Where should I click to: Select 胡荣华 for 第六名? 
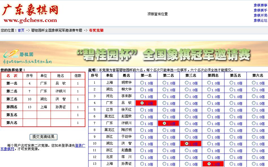pyautogui.click(x=254, y=83)
